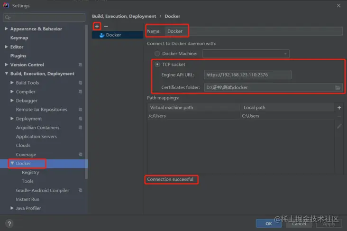Collapse the Docker tree node

(x=12, y=164)
